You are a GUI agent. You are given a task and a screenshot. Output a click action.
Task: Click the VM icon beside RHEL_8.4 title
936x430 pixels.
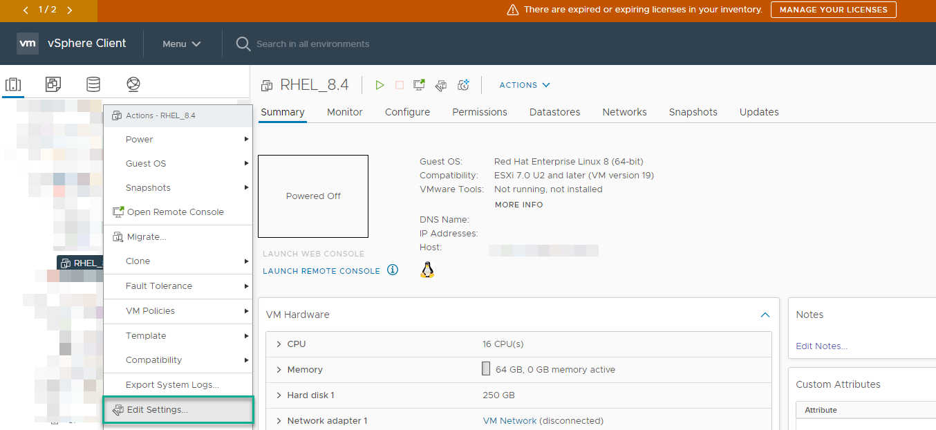click(267, 86)
